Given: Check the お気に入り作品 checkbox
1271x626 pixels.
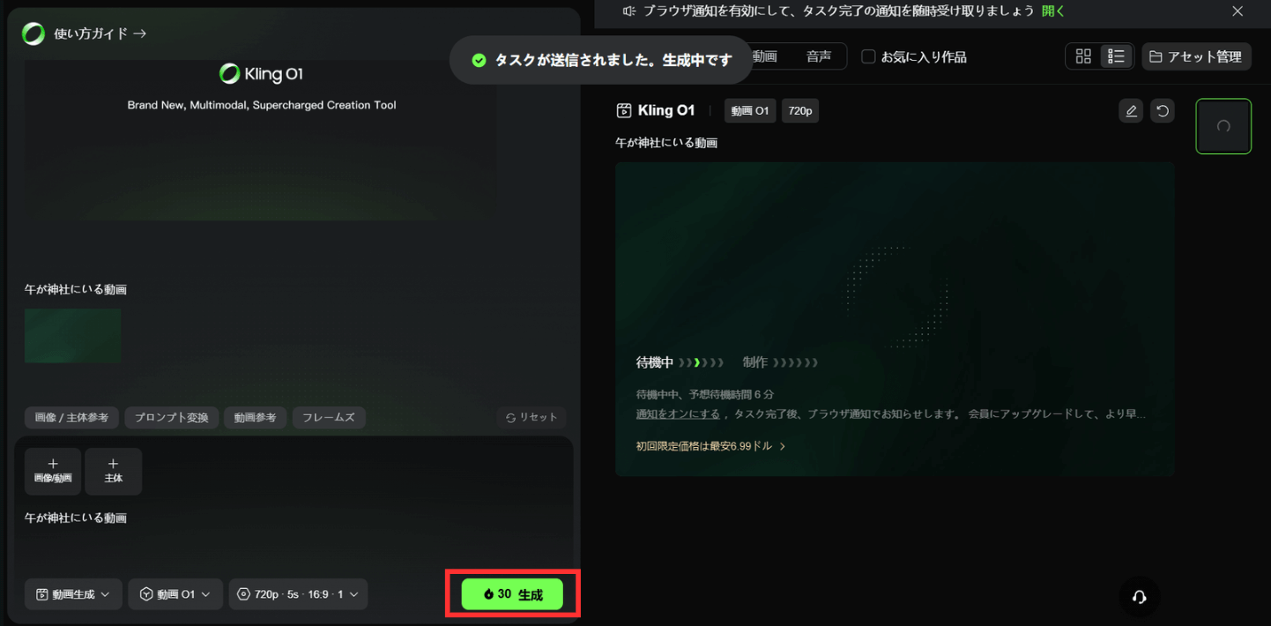Looking at the screenshot, I should (868, 56).
